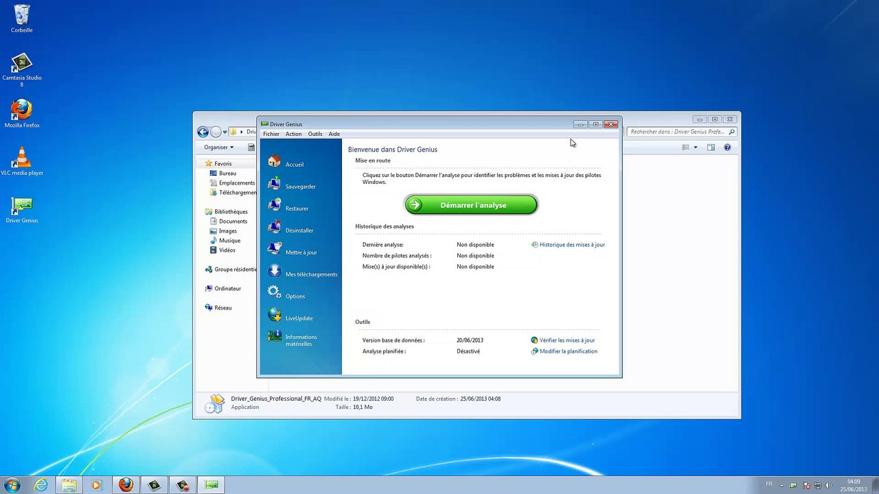Open Explorer help question mark icon
The height and width of the screenshot is (494, 879).
tap(727, 147)
